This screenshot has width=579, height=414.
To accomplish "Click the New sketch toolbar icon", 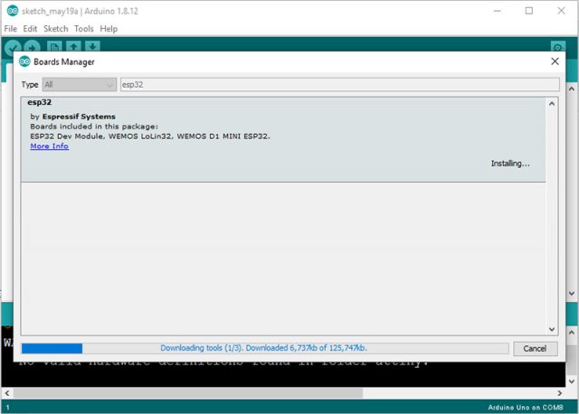I will (x=54, y=46).
